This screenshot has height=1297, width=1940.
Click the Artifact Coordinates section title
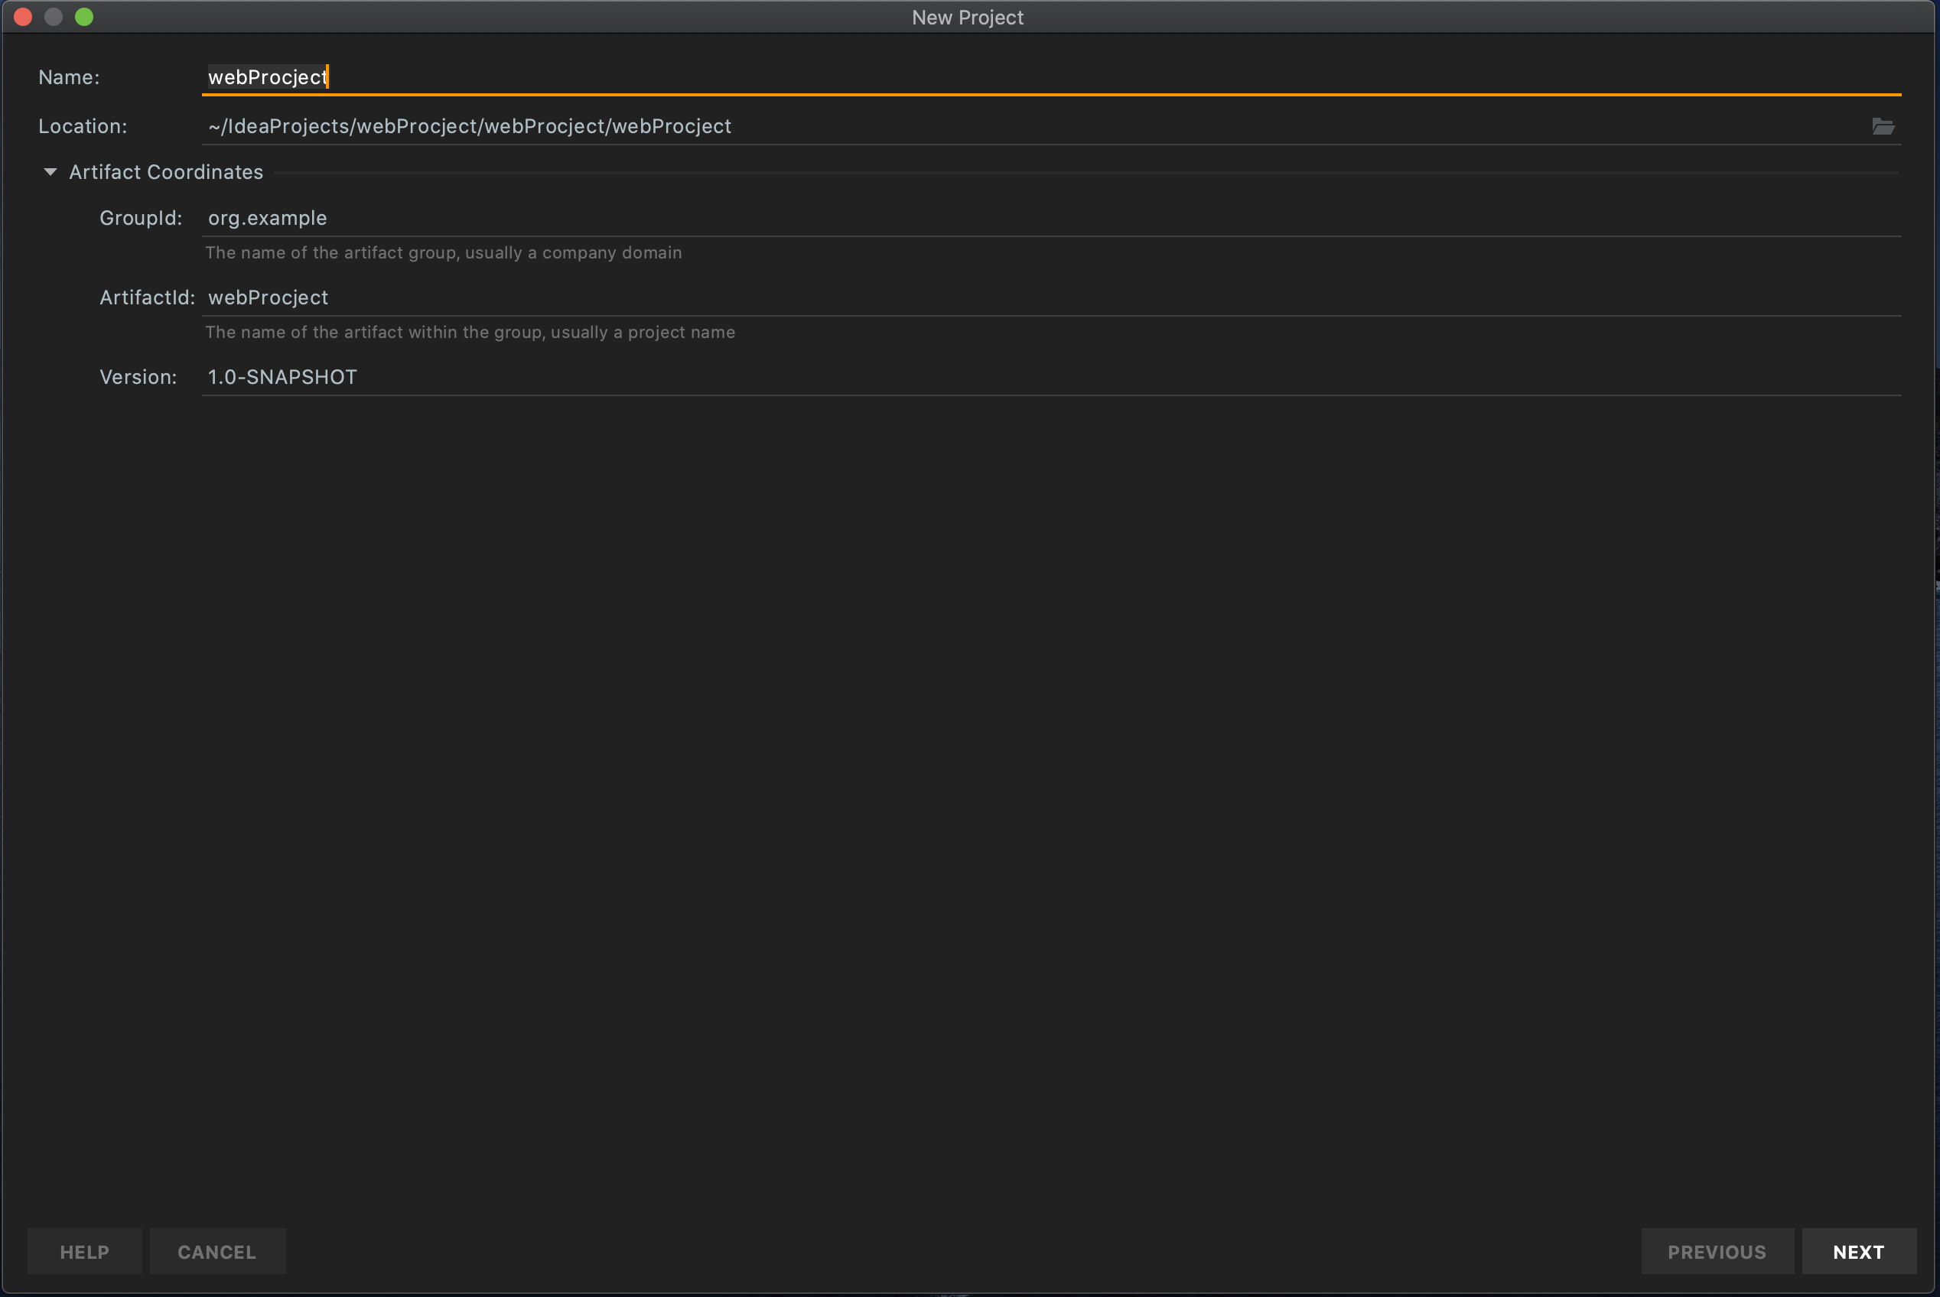pos(165,172)
